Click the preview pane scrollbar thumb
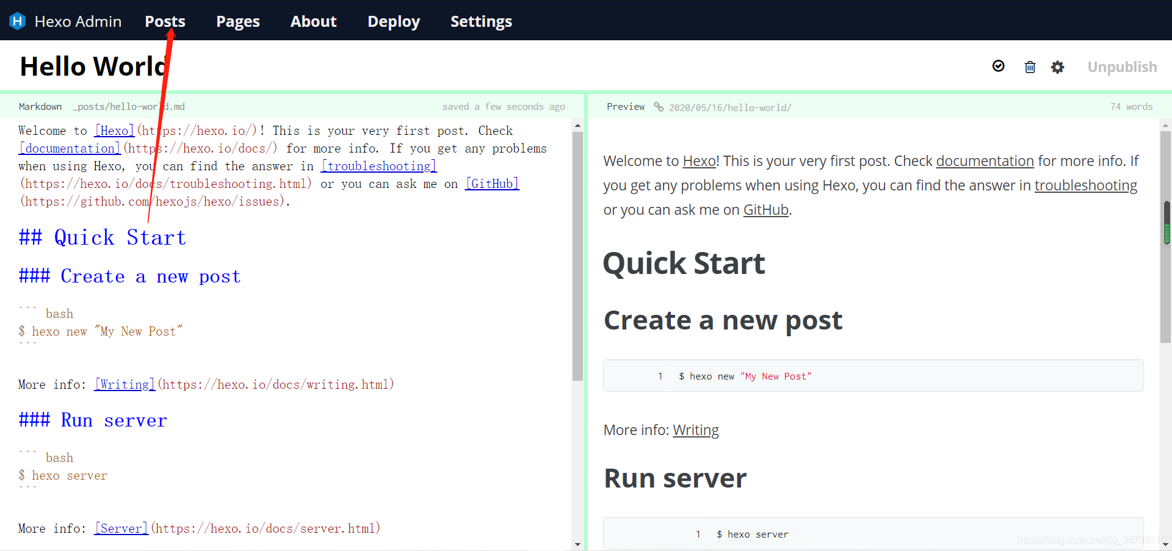The image size is (1172, 551). (x=1165, y=237)
